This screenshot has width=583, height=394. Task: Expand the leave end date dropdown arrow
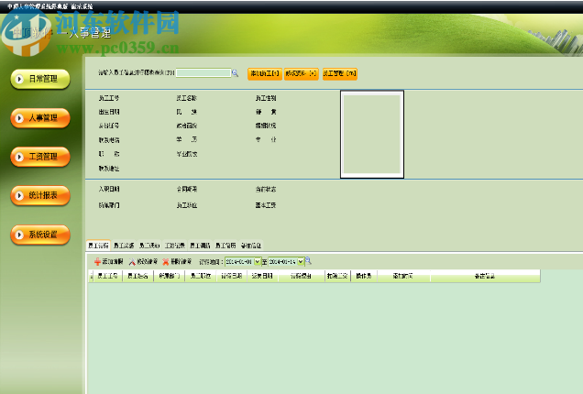301,262
